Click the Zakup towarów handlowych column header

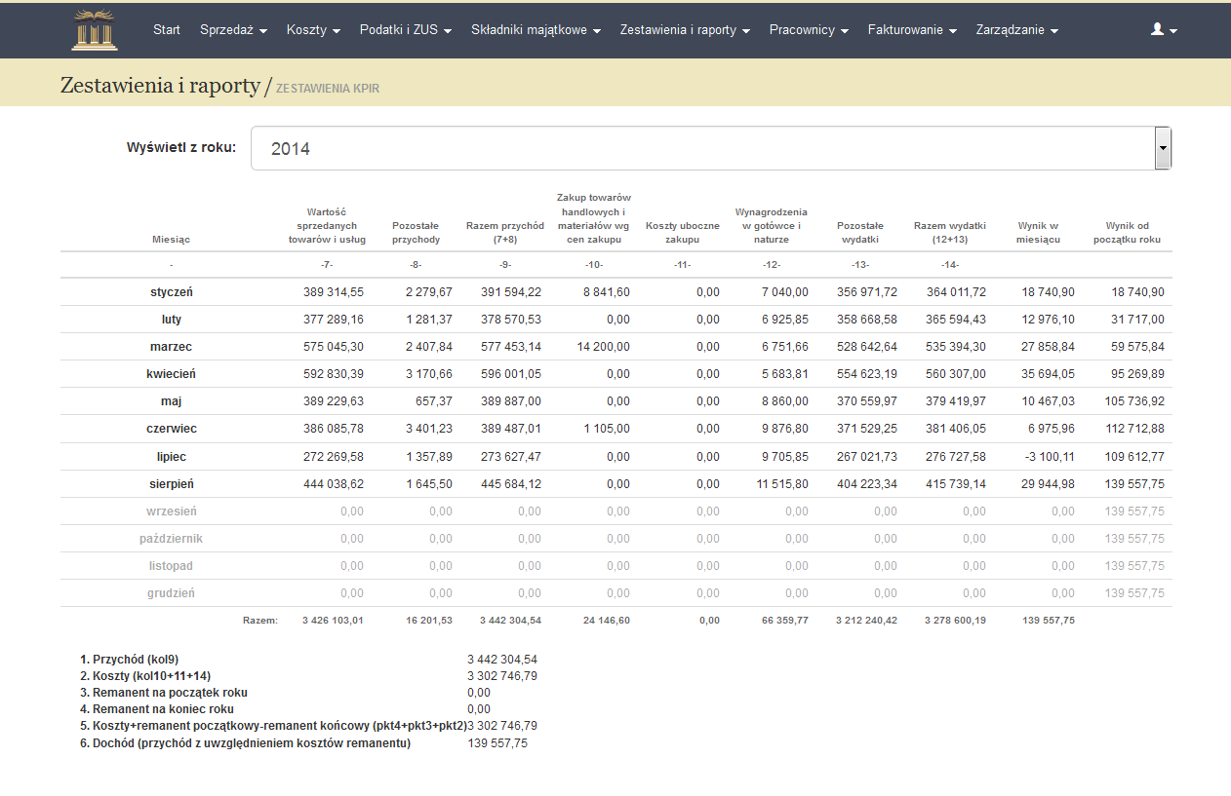pyautogui.click(x=594, y=218)
